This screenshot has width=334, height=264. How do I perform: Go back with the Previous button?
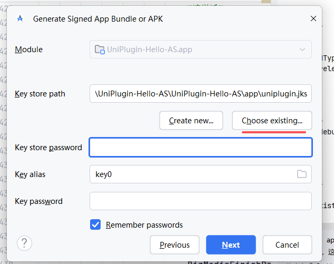coord(174,245)
